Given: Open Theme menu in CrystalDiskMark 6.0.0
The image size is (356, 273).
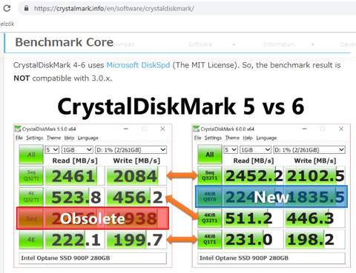Looking at the screenshot, I should click(x=232, y=138).
